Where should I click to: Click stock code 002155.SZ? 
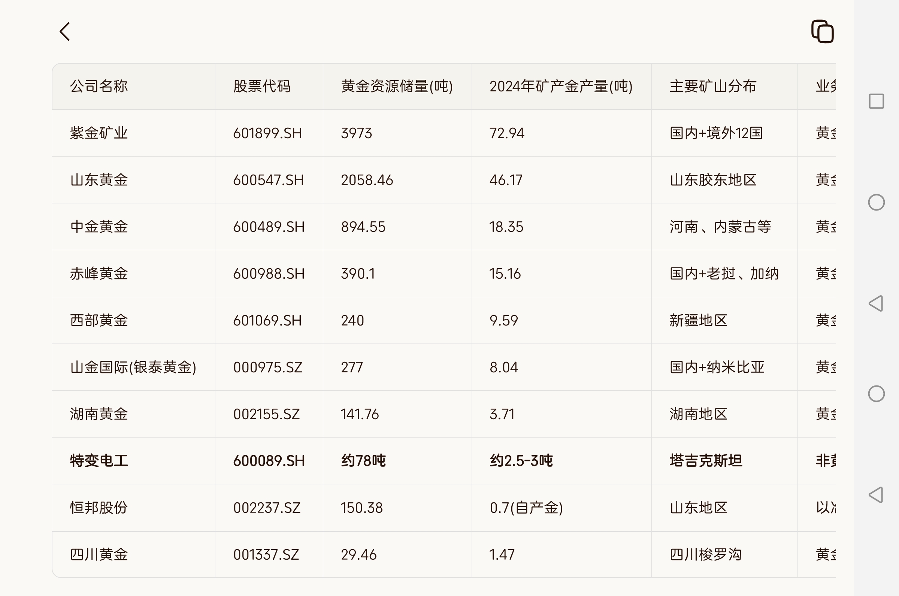[266, 414]
